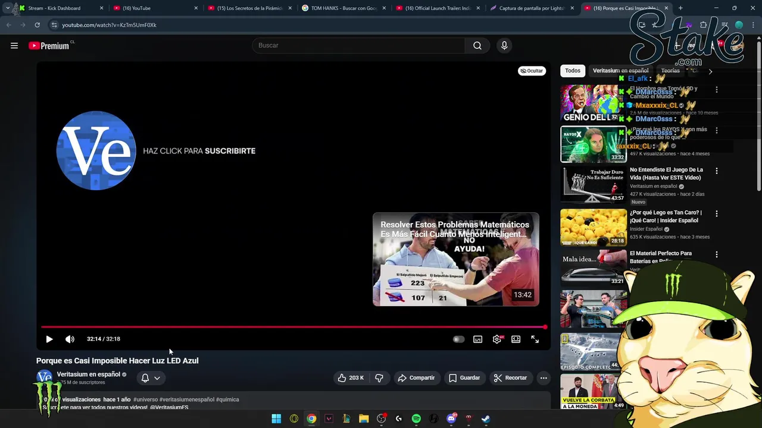Open ¿Por qué Lego es Tan Caro? video
Image resolution: width=762 pixels, height=428 pixels.
tap(666, 216)
